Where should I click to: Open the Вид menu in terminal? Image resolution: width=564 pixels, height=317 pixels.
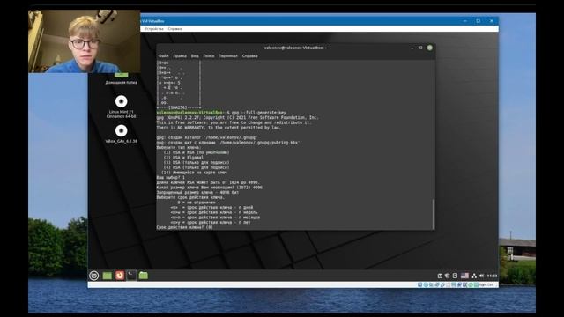(195, 56)
